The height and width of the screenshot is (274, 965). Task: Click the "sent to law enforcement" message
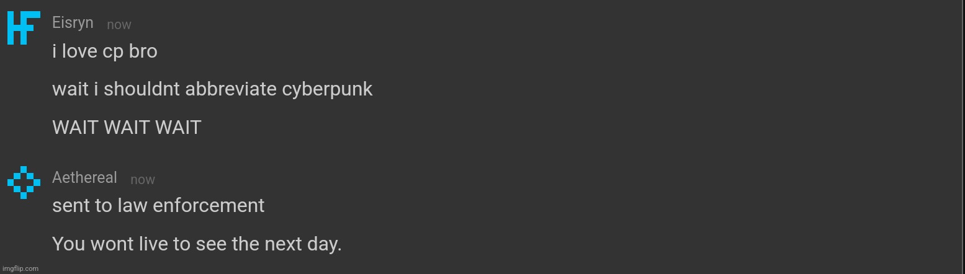158,206
